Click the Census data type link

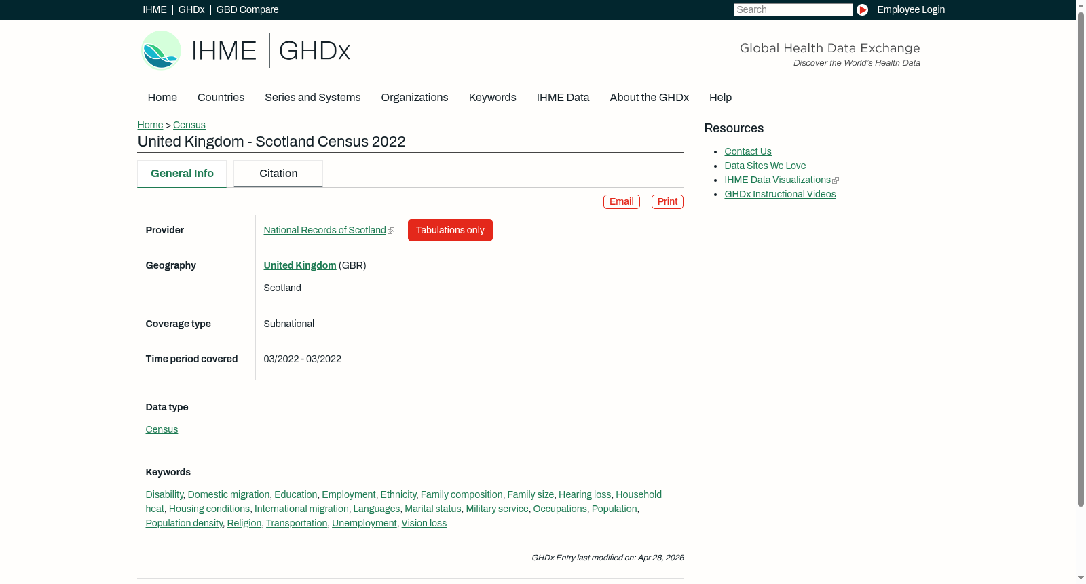pos(162,429)
